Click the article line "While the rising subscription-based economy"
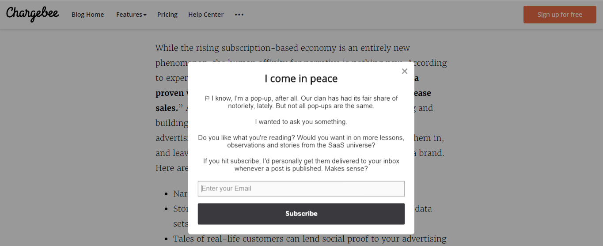Viewport: 603px width, 246px height. (283, 48)
